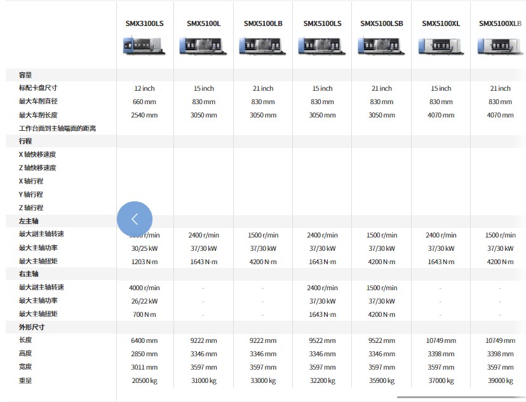Click 1643 N·m right spindle under SMX5100LS
The height and width of the screenshot is (402, 526).
[322, 314]
